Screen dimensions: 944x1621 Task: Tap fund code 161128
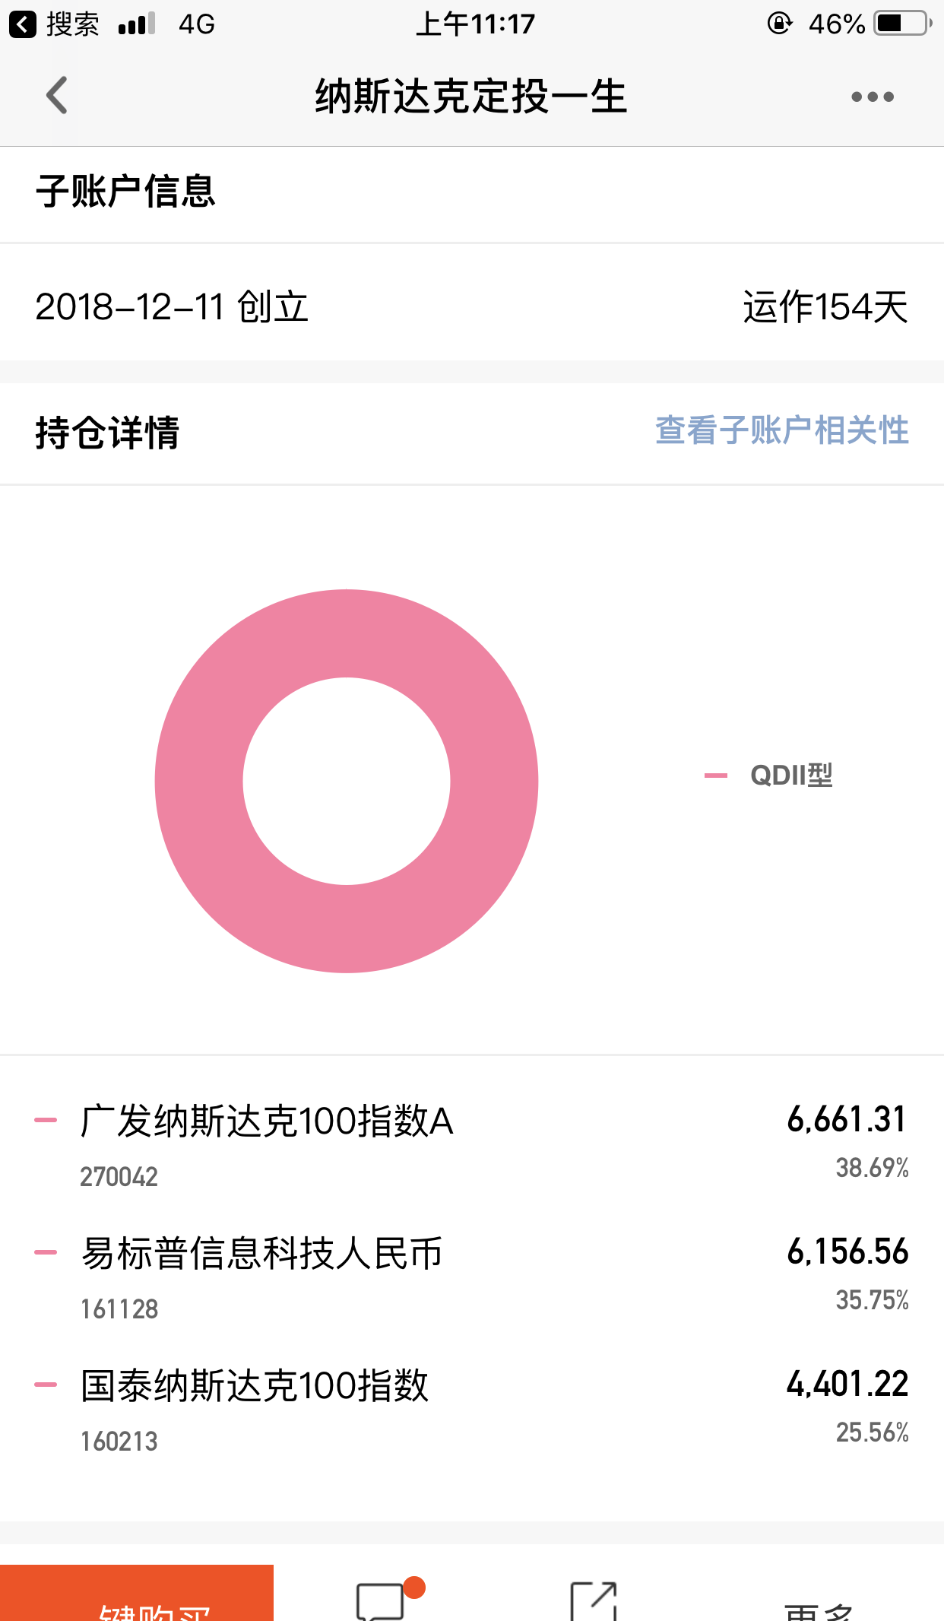[119, 1309]
